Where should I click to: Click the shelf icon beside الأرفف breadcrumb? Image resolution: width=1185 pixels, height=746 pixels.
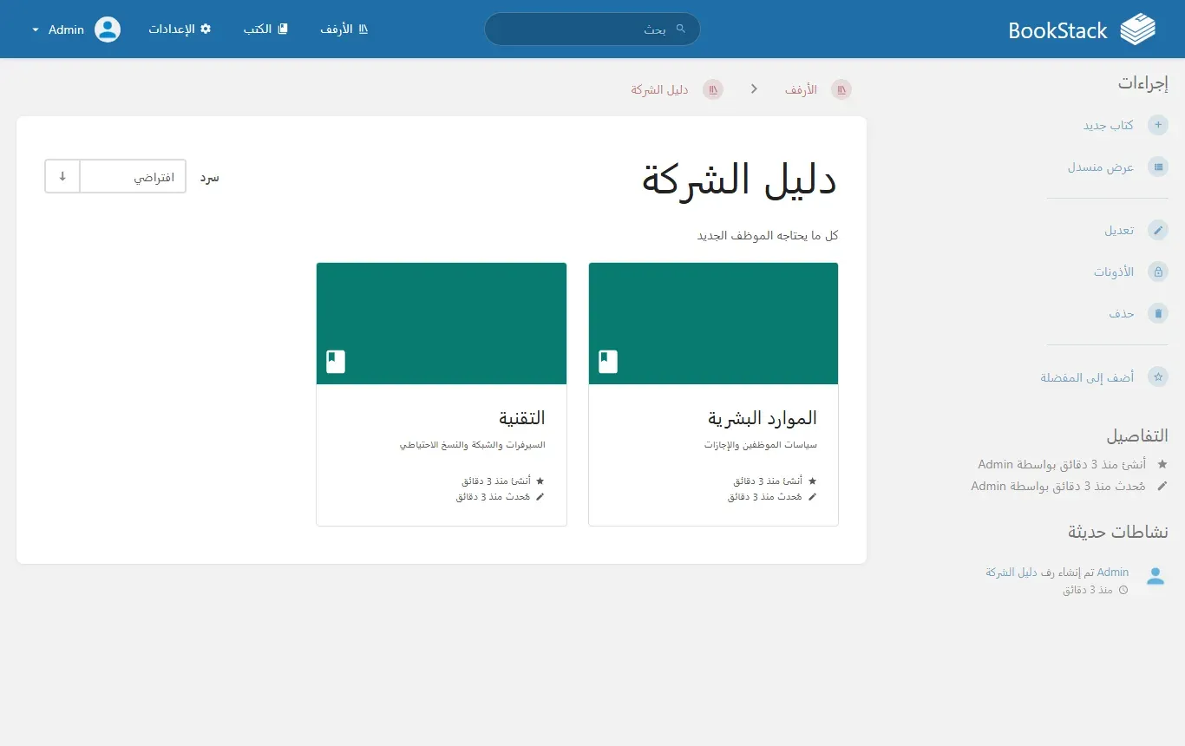841,89
